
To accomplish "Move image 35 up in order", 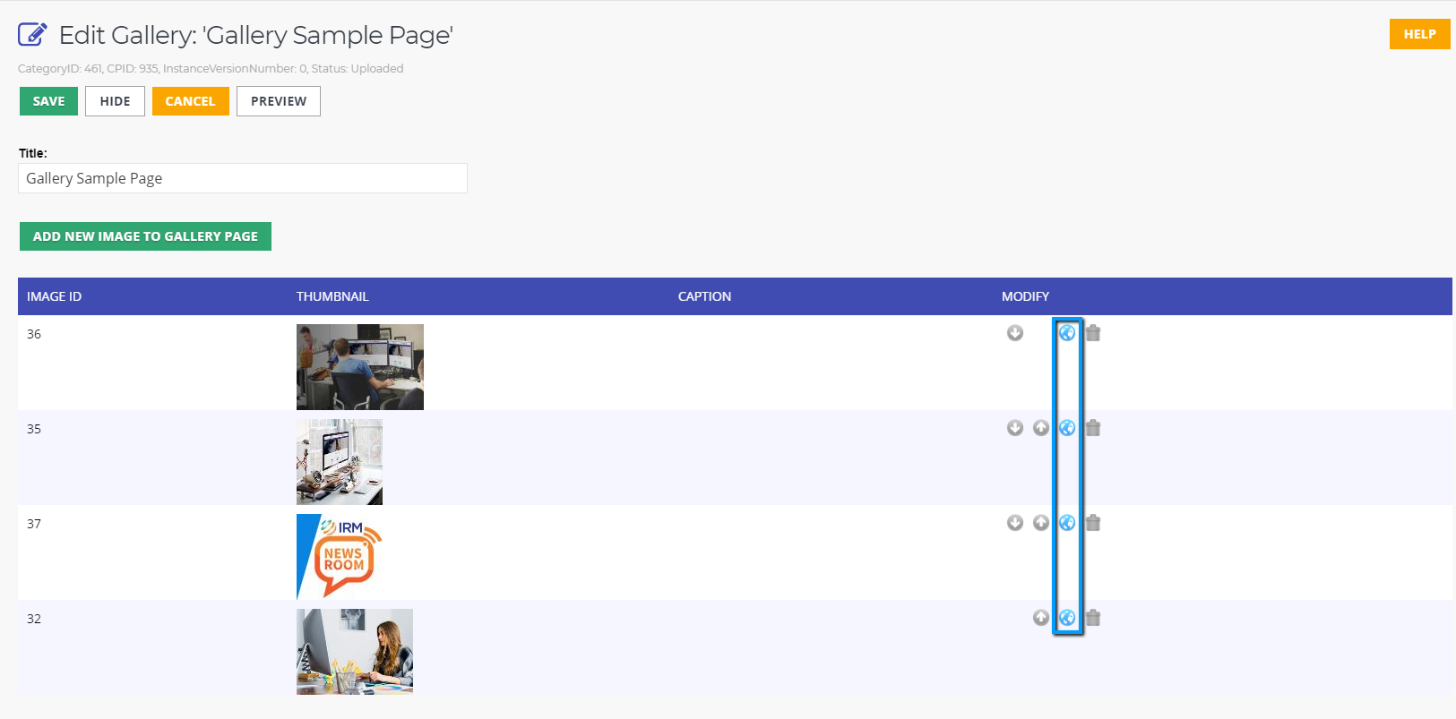I will pos(1040,428).
